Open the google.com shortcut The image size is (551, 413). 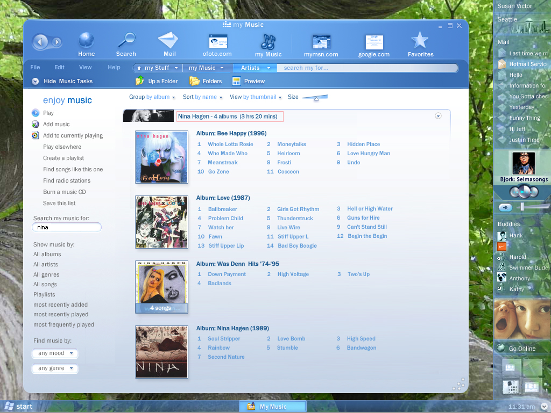[x=375, y=42]
